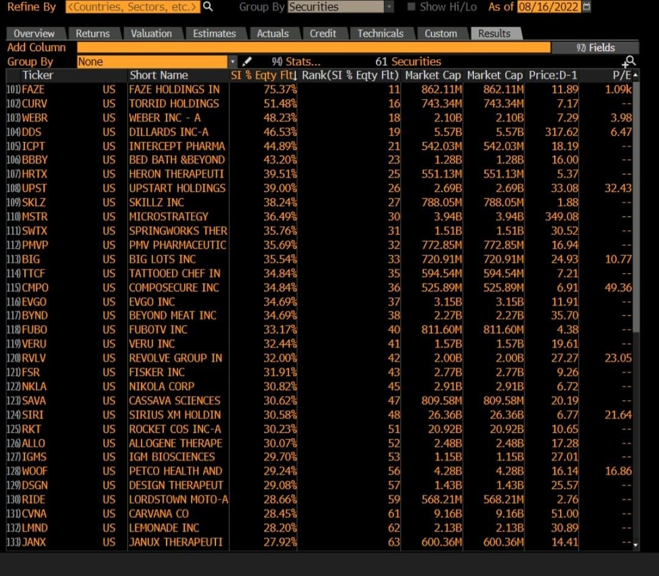This screenshot has width=659, height=576.
Task: Click the 349.08 price for MSTR
Action: 561,216
